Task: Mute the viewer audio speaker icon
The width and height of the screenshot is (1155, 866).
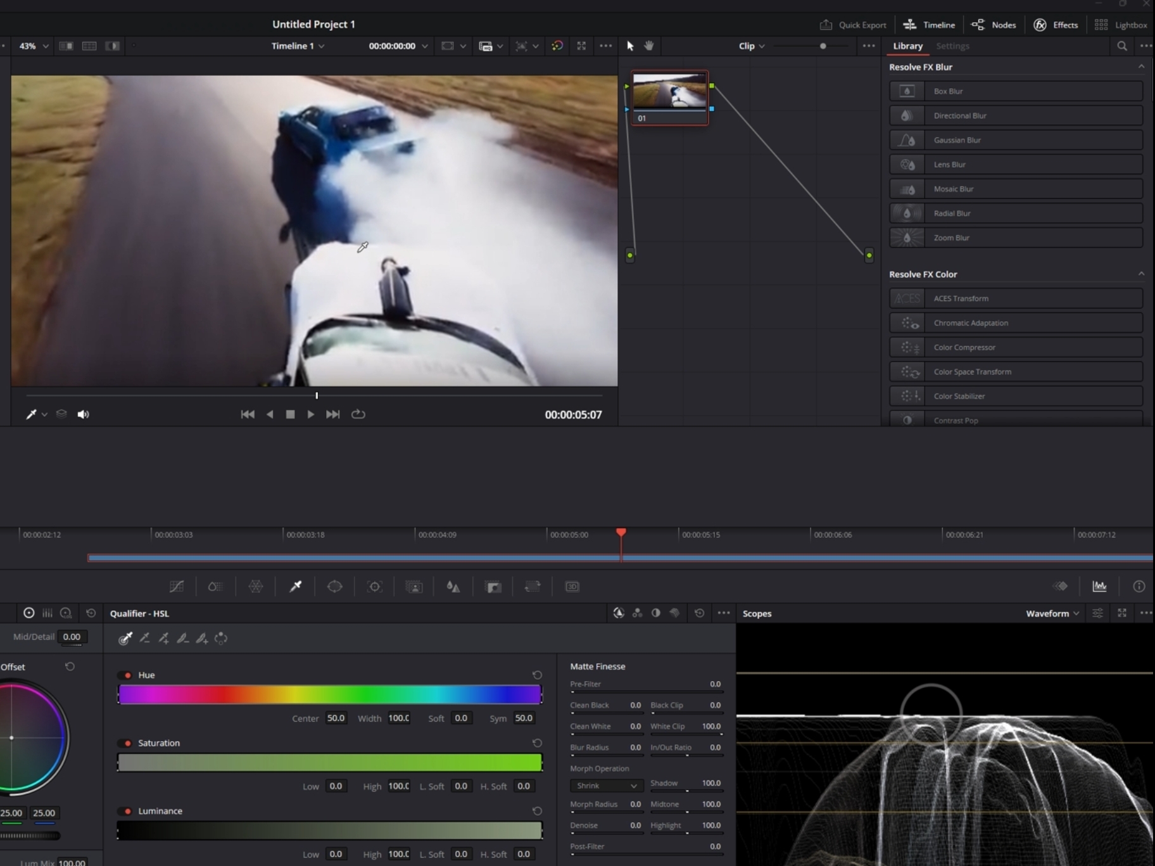Action: coord(83,414)
